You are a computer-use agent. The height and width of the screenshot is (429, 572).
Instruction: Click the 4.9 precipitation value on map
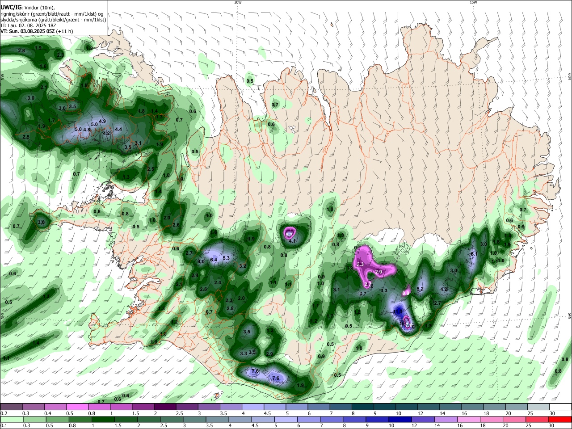[102, 121]
